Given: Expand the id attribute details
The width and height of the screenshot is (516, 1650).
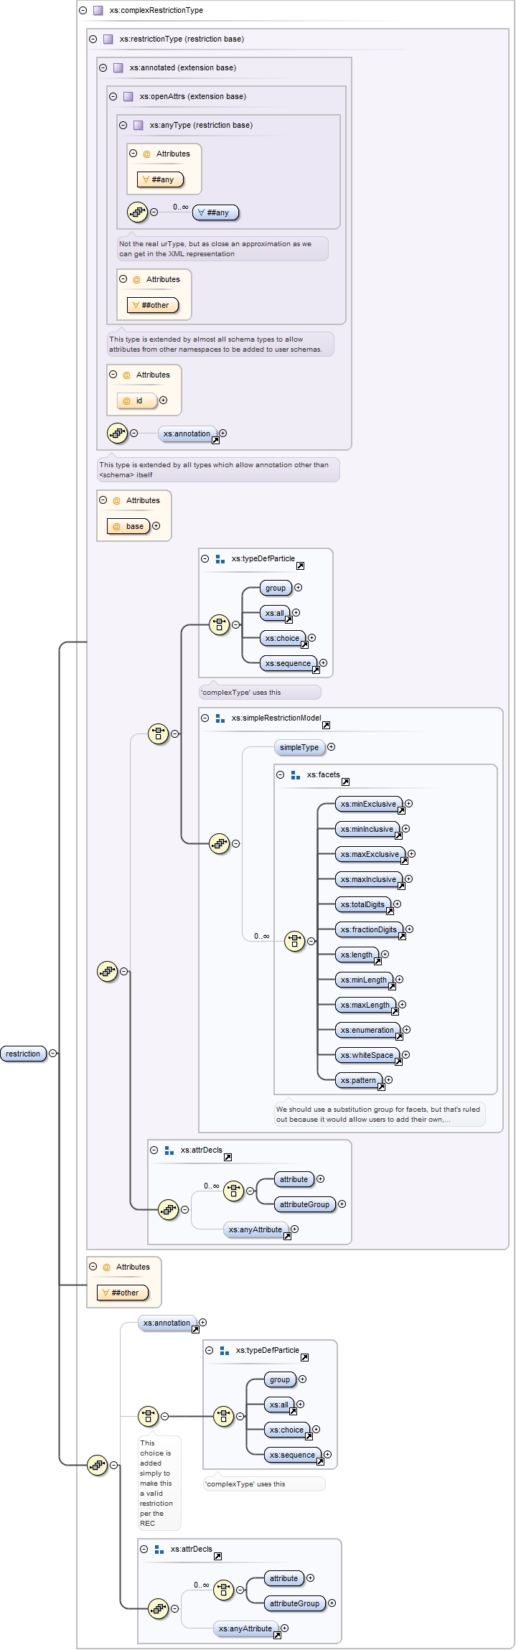Looking at the screenshot, I should click(x=163, y=400).
